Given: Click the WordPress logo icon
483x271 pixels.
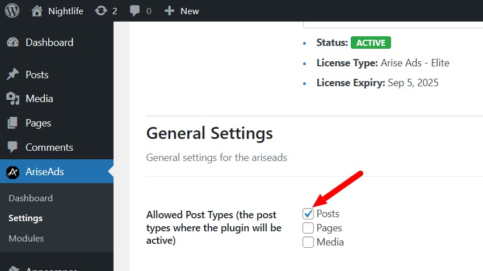Looking at the screenshot, I should point(12,11).
